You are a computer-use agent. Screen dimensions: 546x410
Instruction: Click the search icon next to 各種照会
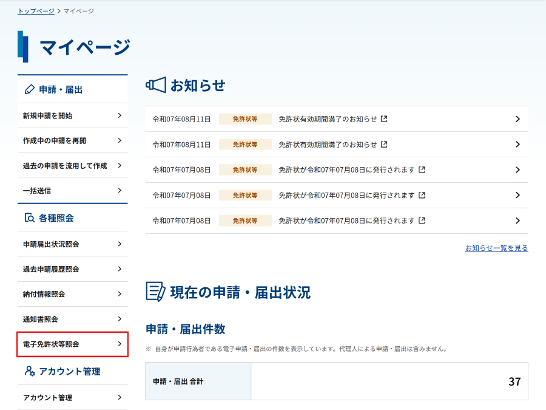[30, 218]
